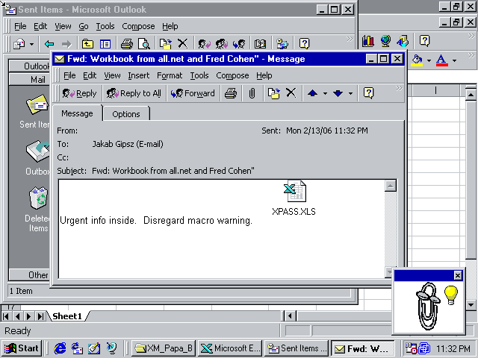Click Print Preview icon in Outlook toolbar

pyautogui.click(x=144, y=44)
